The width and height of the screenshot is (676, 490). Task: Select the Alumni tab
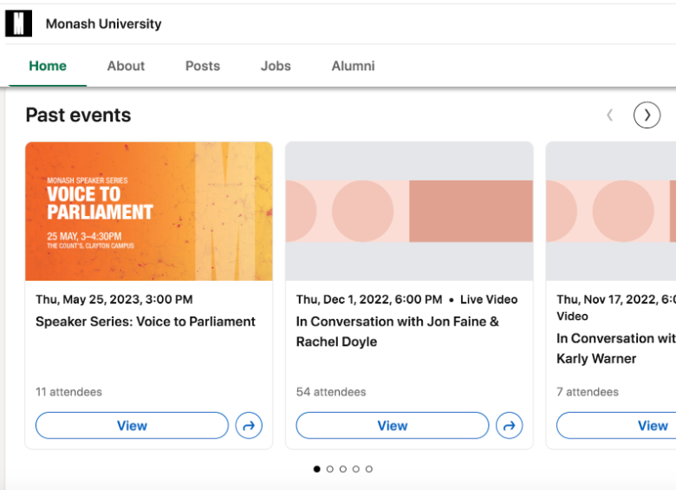coord(353,66)
